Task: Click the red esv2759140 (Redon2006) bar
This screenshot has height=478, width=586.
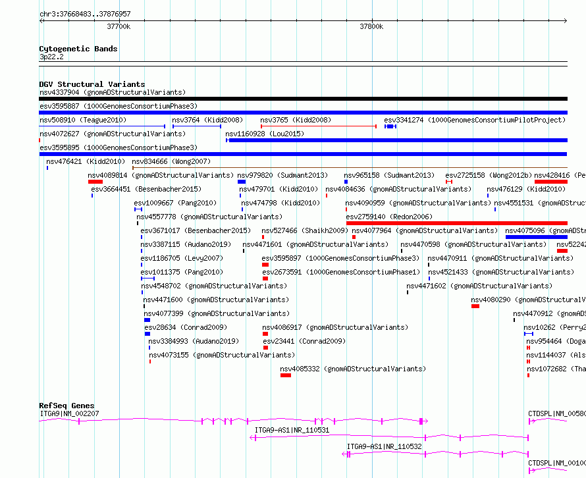Action: click(x=457, y=223)
